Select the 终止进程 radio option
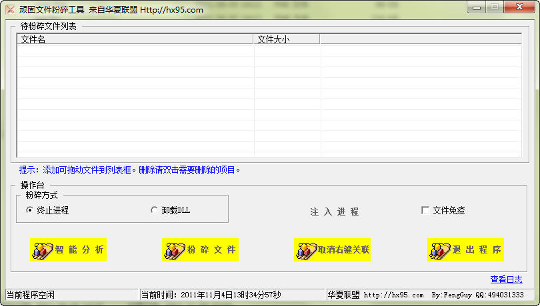Image resolution: width=540 pixels, height=306 pixels. pos(29,210)
